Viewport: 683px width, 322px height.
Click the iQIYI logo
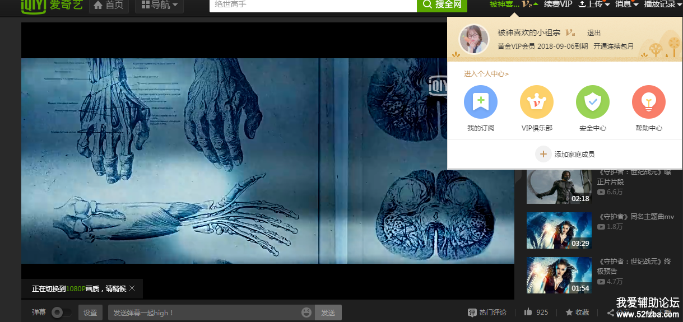coord(52,6)
